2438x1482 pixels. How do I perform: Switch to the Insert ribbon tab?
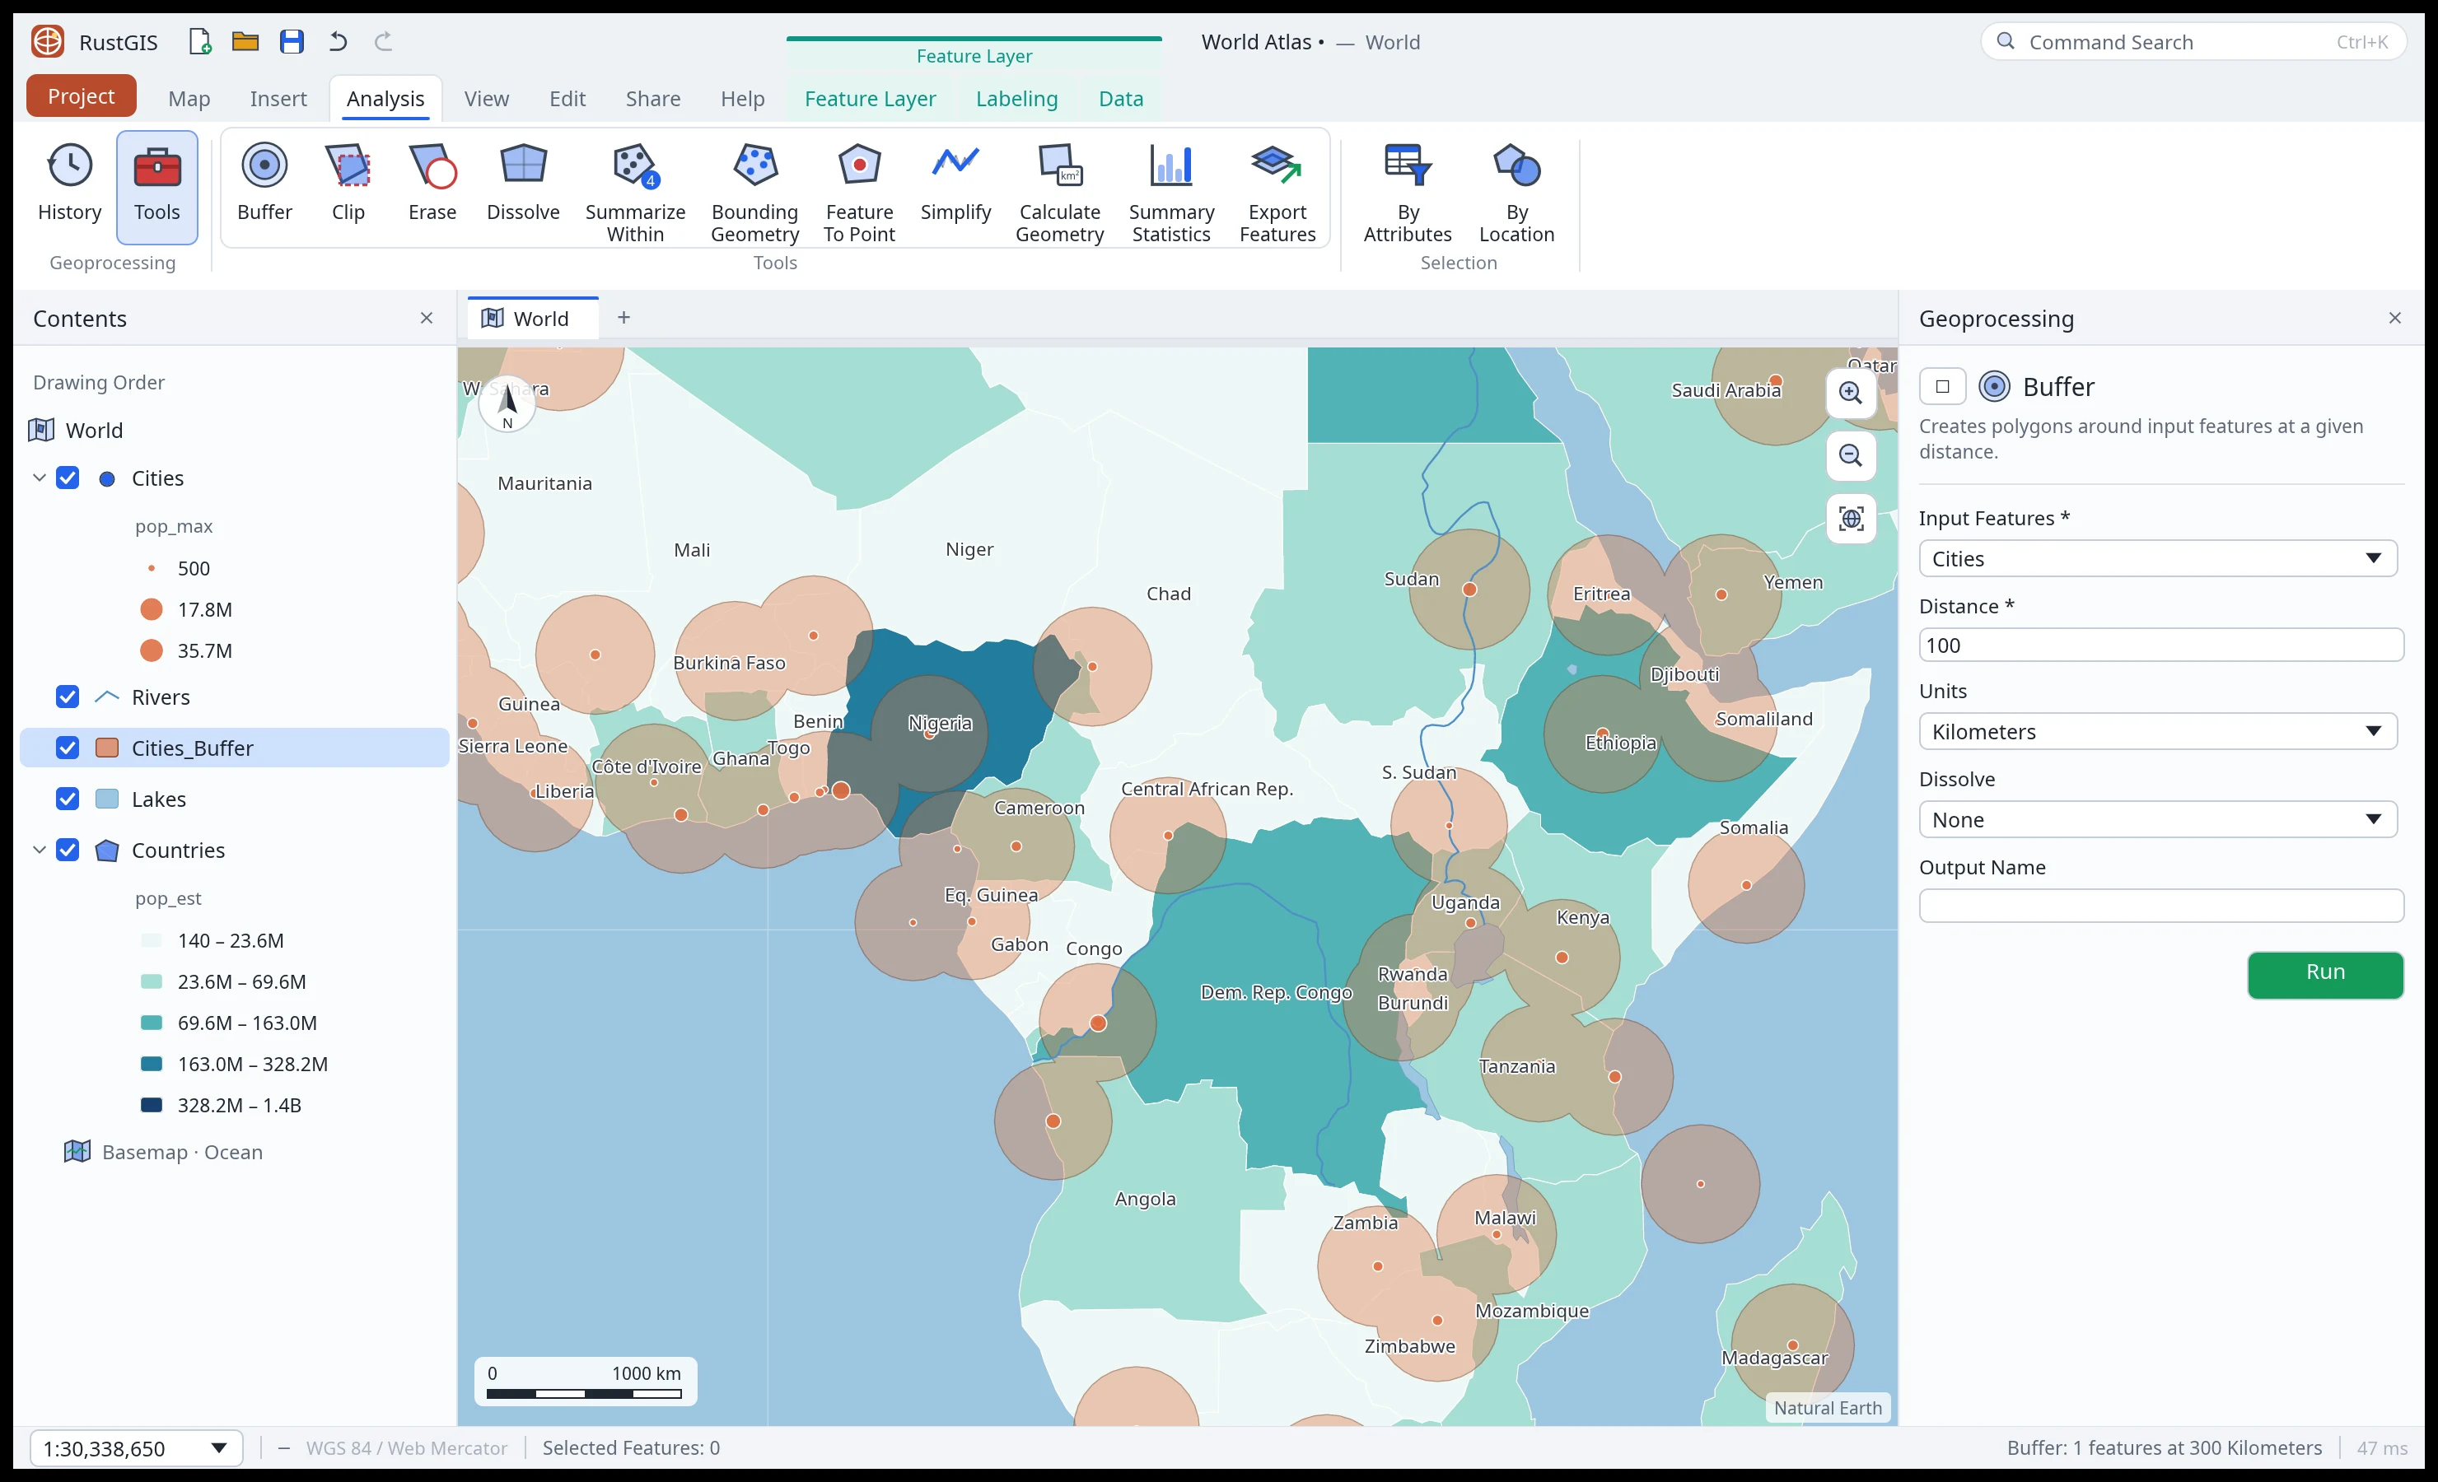[278, 99]
